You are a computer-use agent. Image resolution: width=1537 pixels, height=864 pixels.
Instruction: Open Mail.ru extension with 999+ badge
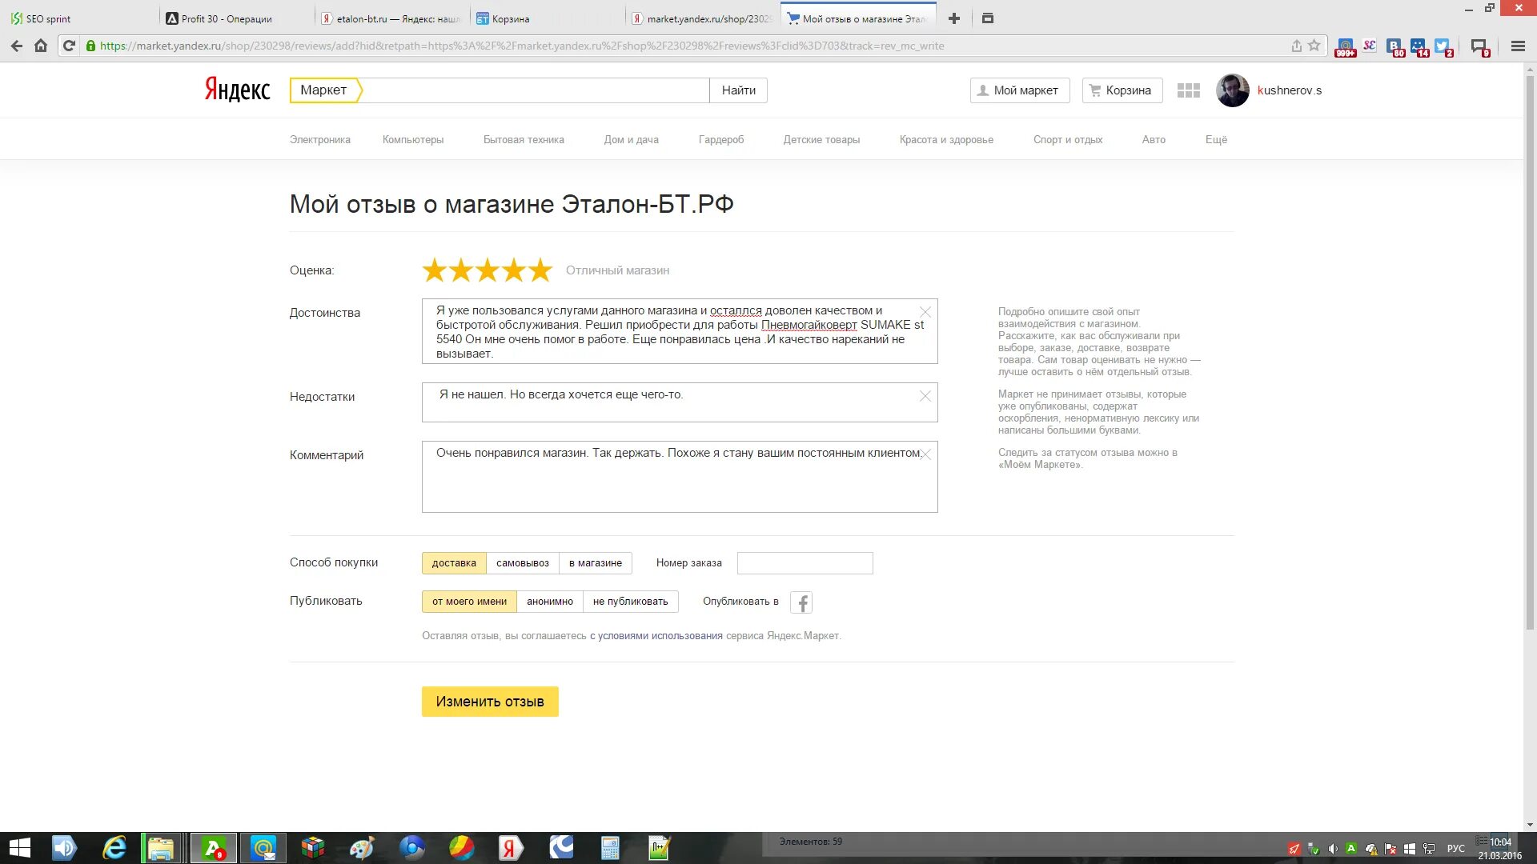pos(1346,47)
